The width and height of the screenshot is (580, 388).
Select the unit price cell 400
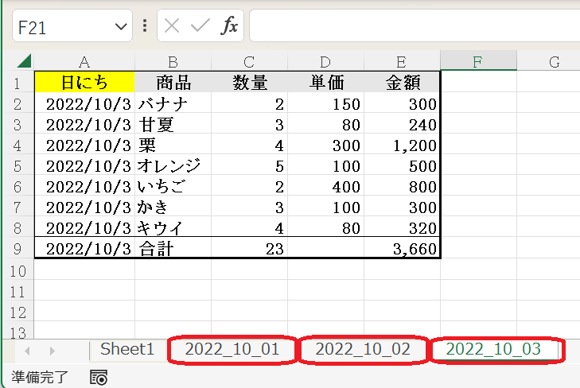(x=325, y=186)
